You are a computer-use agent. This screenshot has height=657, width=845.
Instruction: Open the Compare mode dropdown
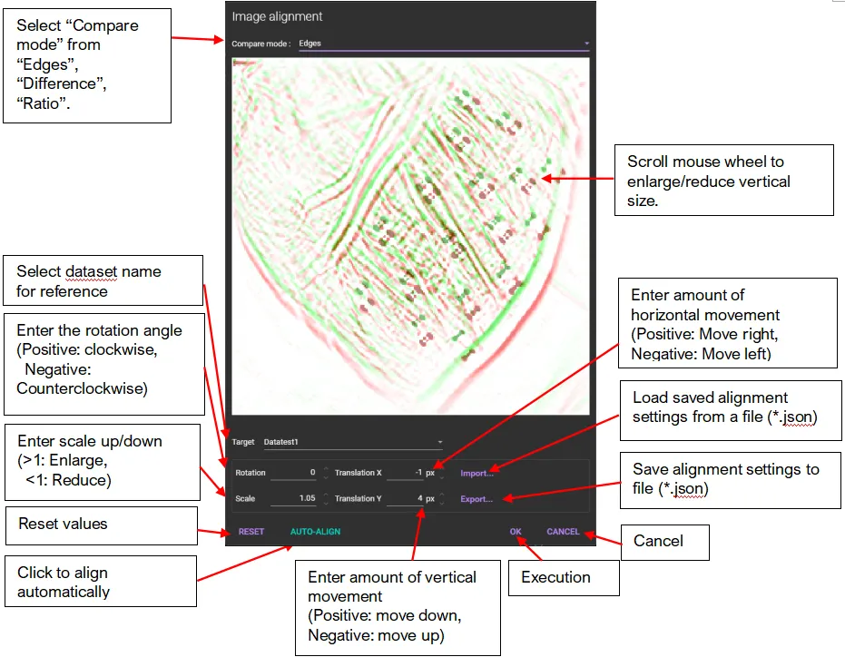point(436,43)
